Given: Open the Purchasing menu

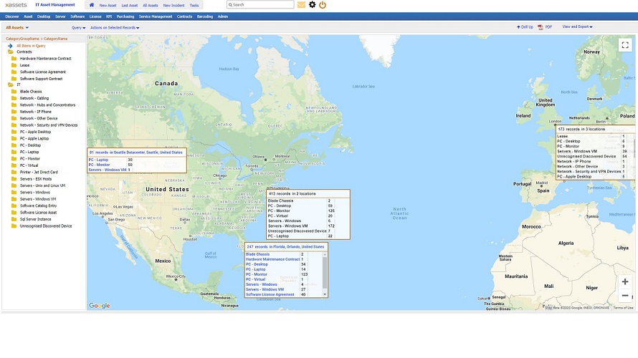Looking at the screenshot, I should click(125, 16).
